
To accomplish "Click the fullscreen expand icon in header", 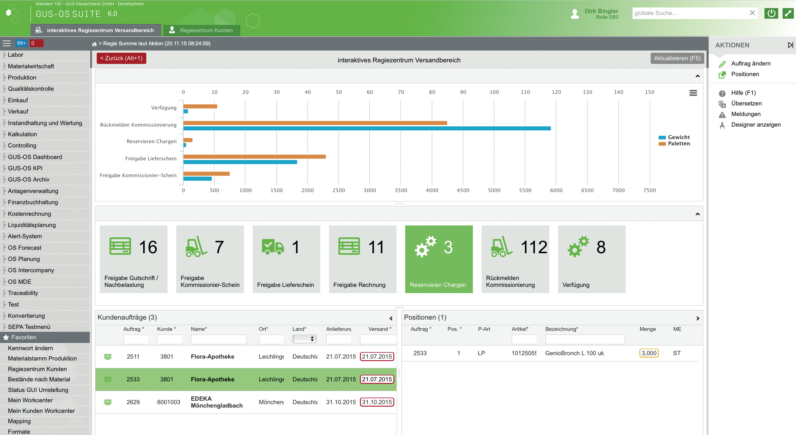I will (788, 13).
